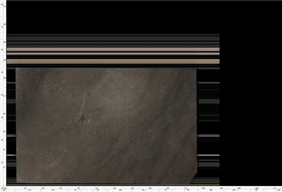Image resolution: width=282 pixels, height=192 pixels.
Task: Click the 140 cm mark on the left ruler
Action: click(5, 60)
